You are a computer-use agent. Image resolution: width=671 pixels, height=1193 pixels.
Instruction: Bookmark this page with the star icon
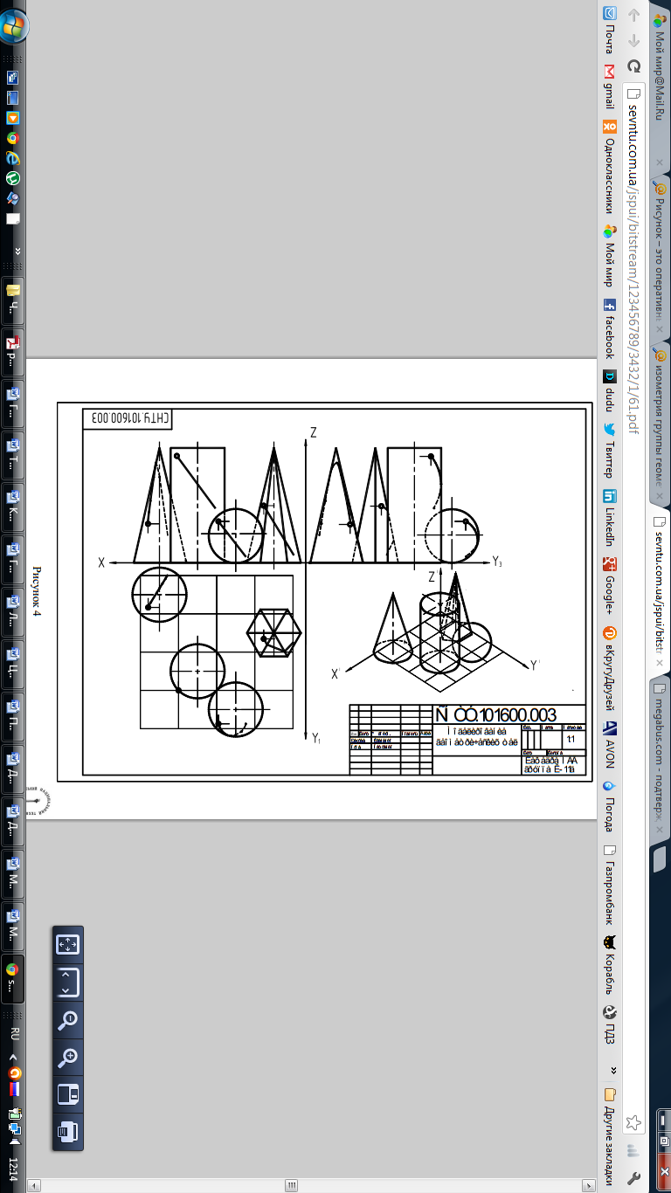634,1121
